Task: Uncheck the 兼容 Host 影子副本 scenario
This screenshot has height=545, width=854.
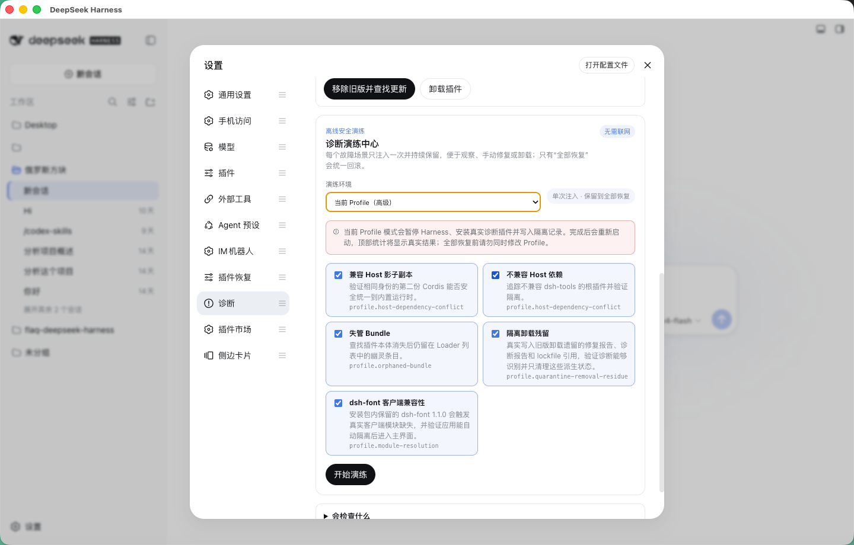Action: [338, 275]
